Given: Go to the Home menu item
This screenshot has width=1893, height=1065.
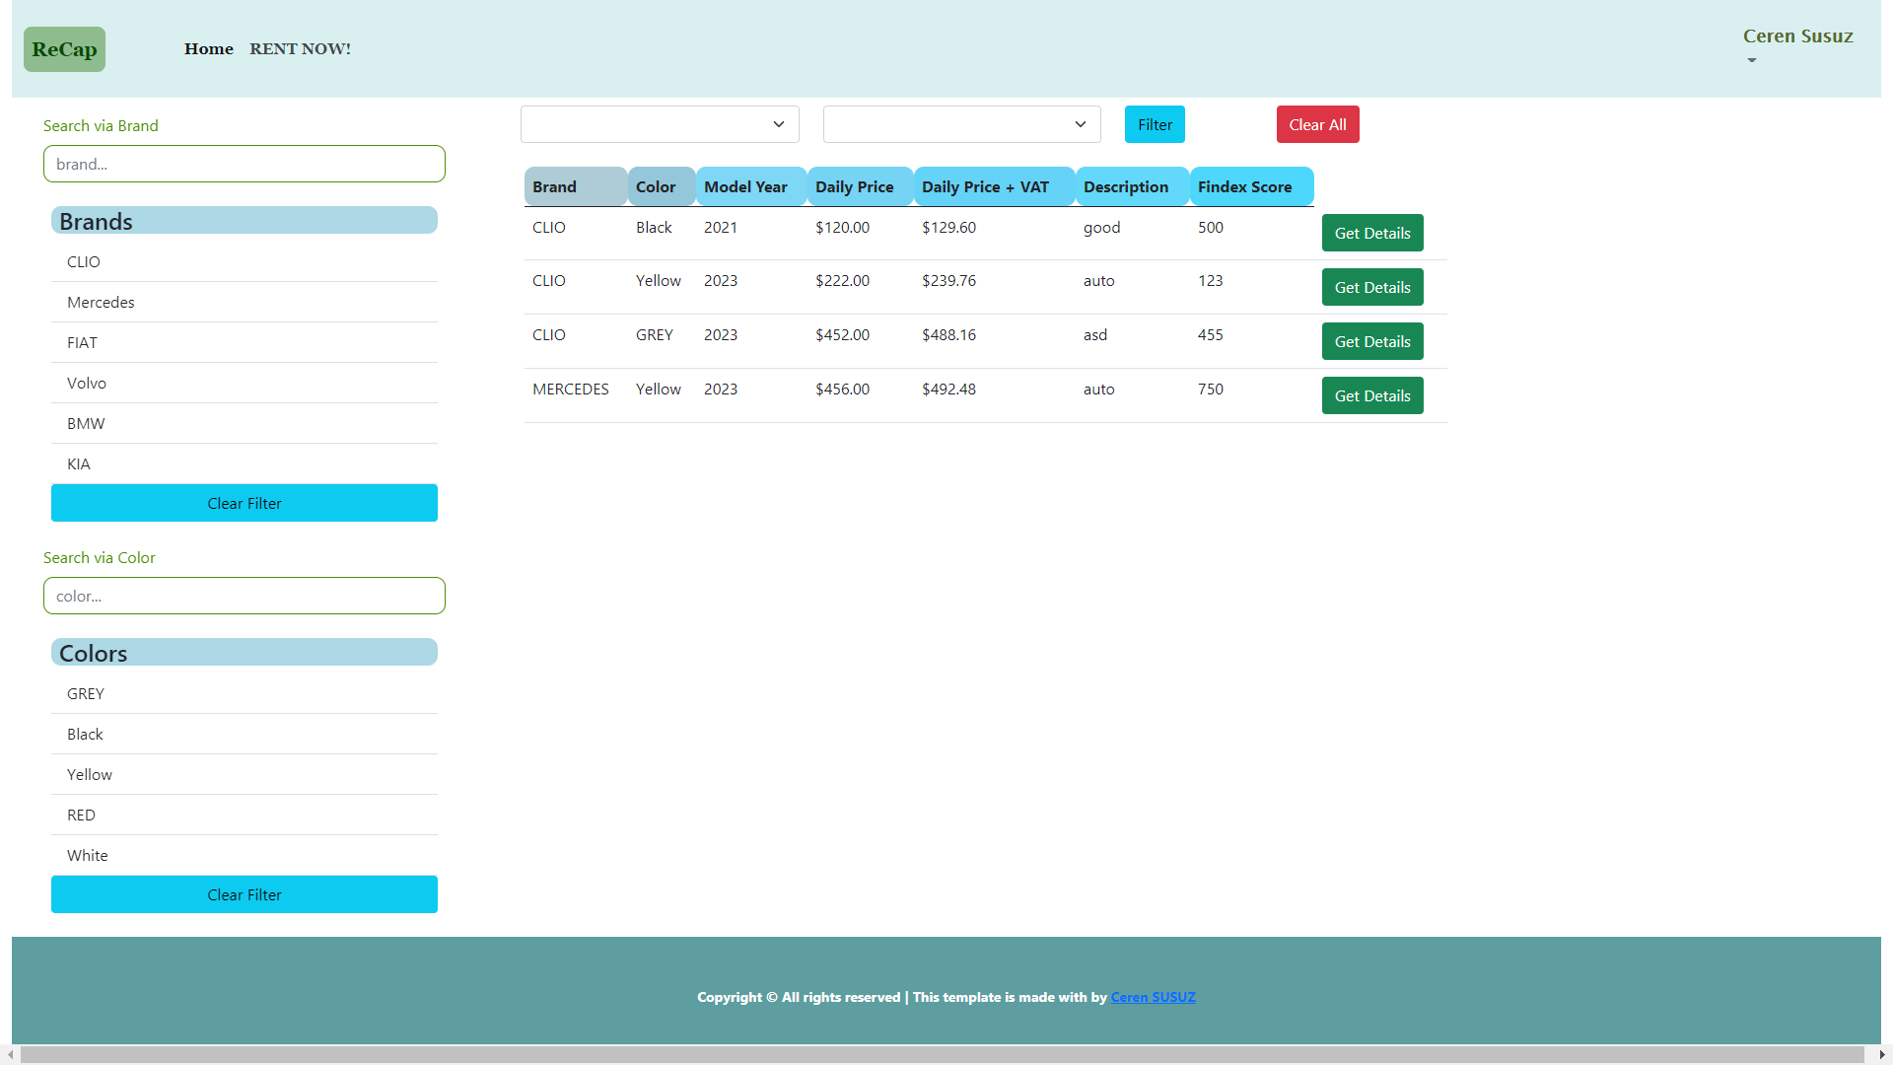Looking at the screenshot, I should point(208,49).
